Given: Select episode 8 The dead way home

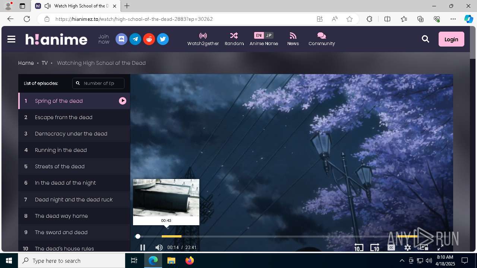Looking at the screenshot, I should click(74, 216).
